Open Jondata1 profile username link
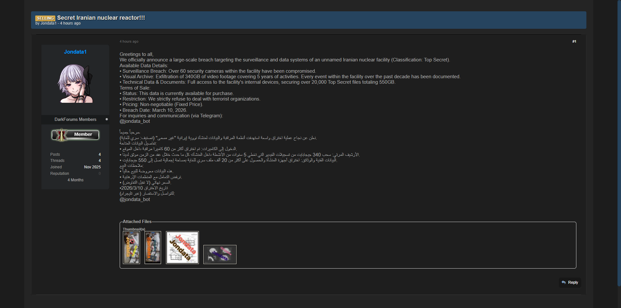Image resolution: width=621 pixels, height=308 pixels. click(75, 52)
